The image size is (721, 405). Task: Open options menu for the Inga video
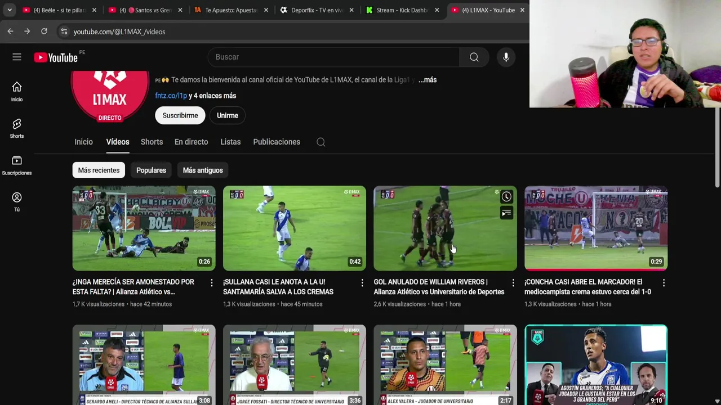[x=212, y=283]
